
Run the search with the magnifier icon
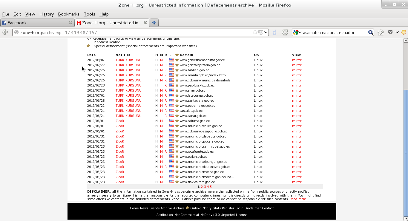370,32
